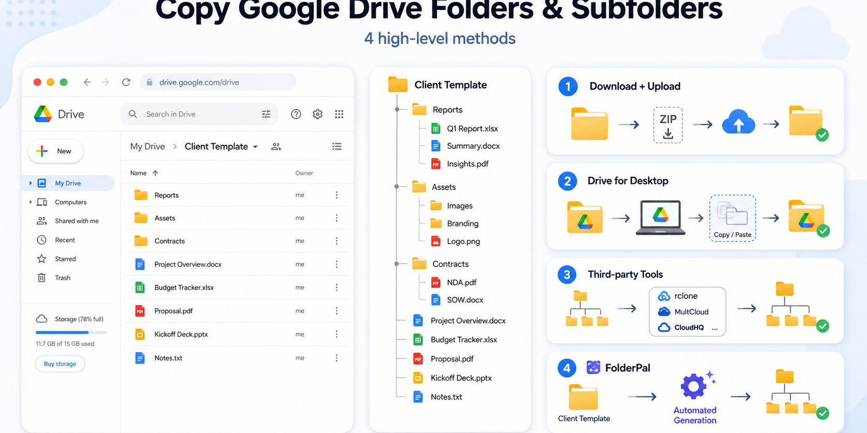Open Shared with me
Viewport: 867px width, 433px height.
pos(69,221)
